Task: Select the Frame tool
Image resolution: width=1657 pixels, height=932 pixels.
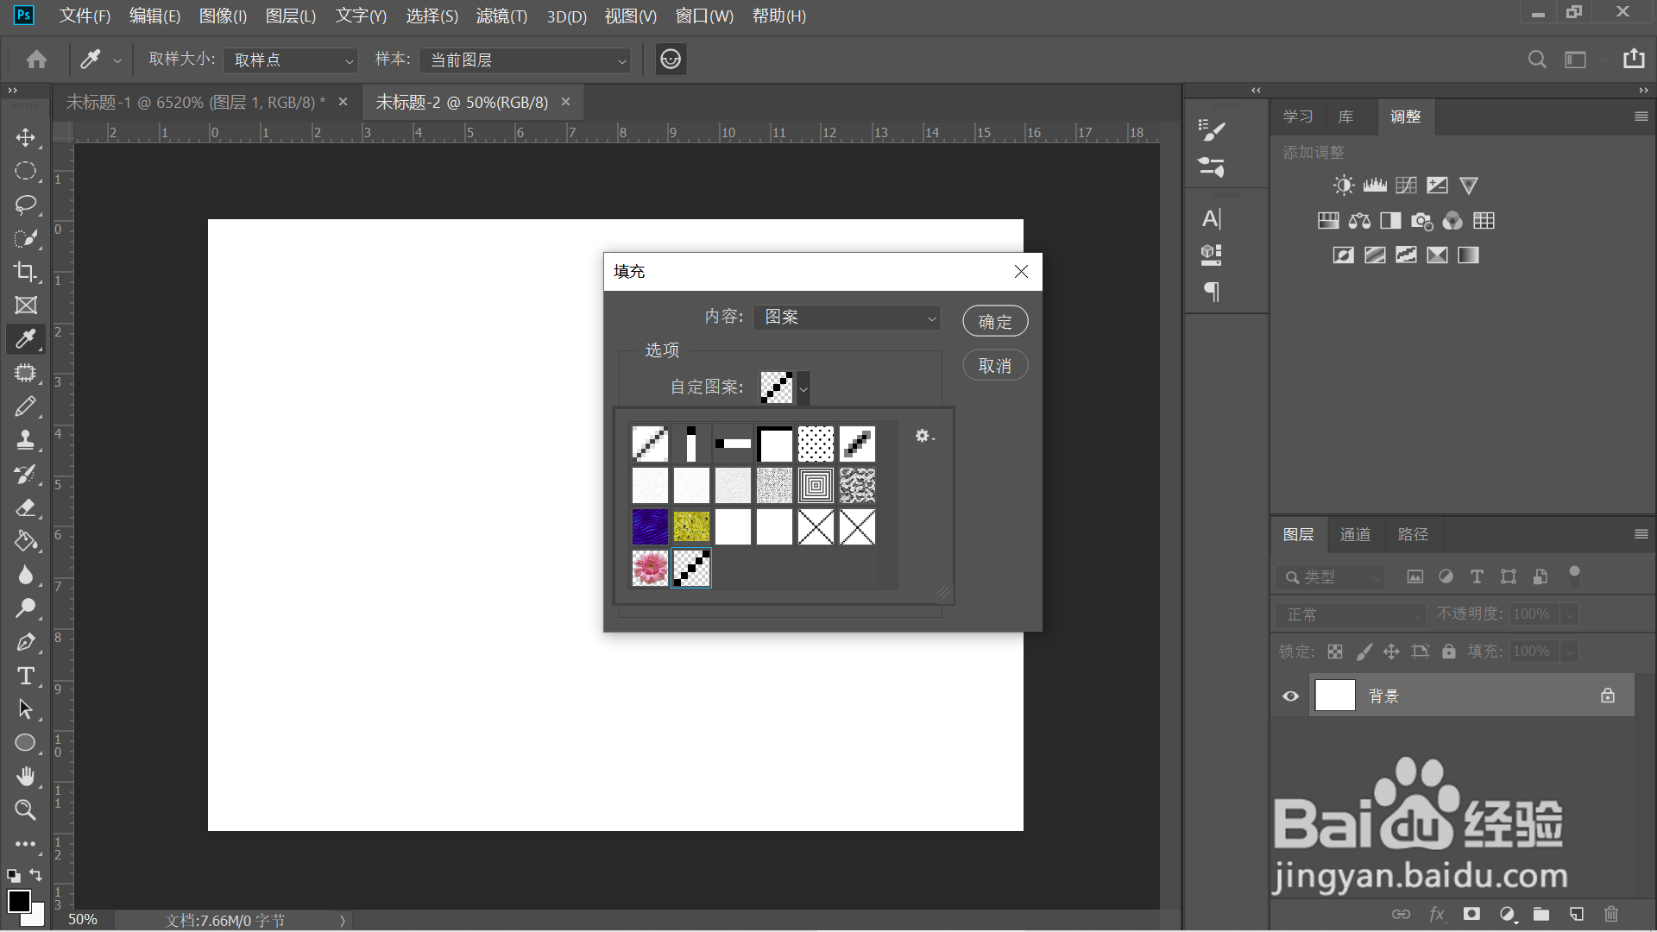Action: pos(26,305)
